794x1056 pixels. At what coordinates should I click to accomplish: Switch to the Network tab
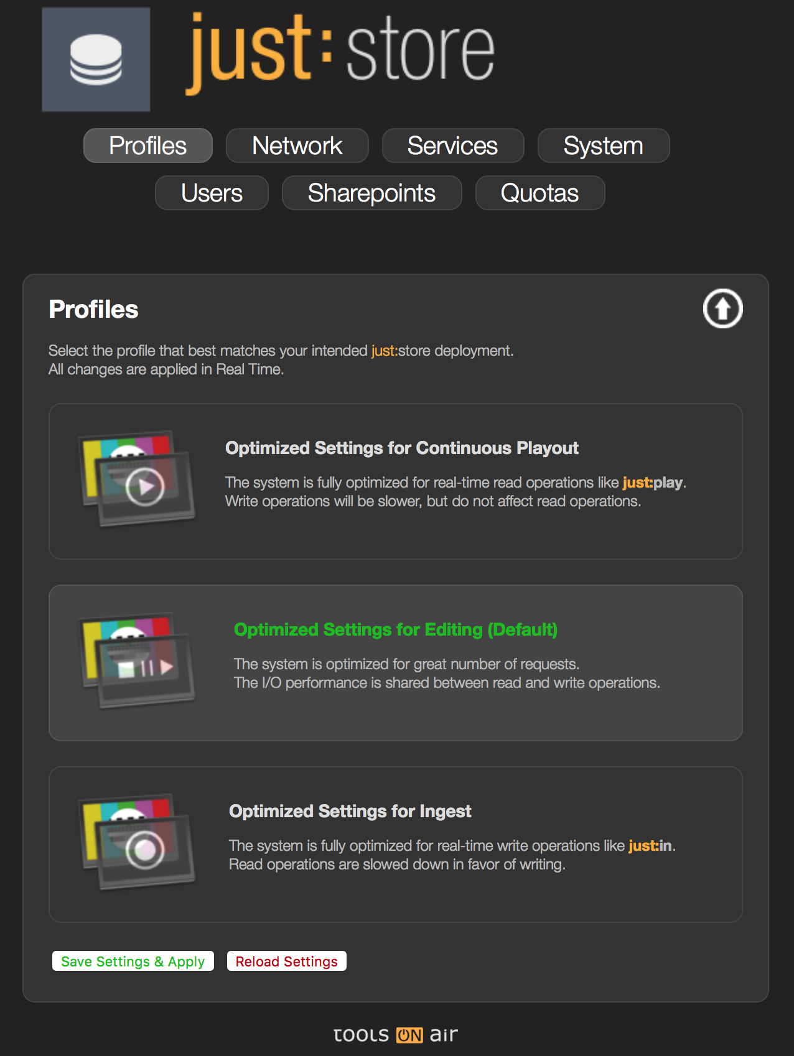point(297,146)
